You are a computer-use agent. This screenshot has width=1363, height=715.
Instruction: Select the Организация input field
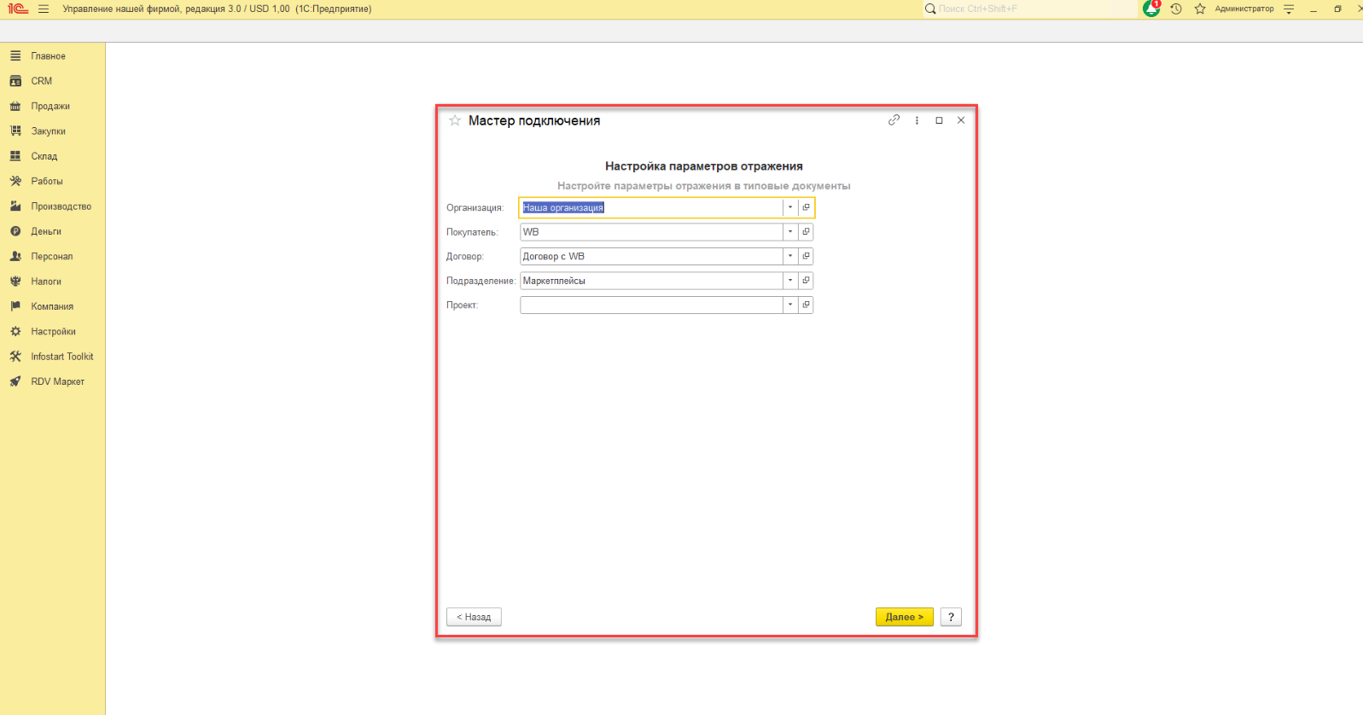651,207
